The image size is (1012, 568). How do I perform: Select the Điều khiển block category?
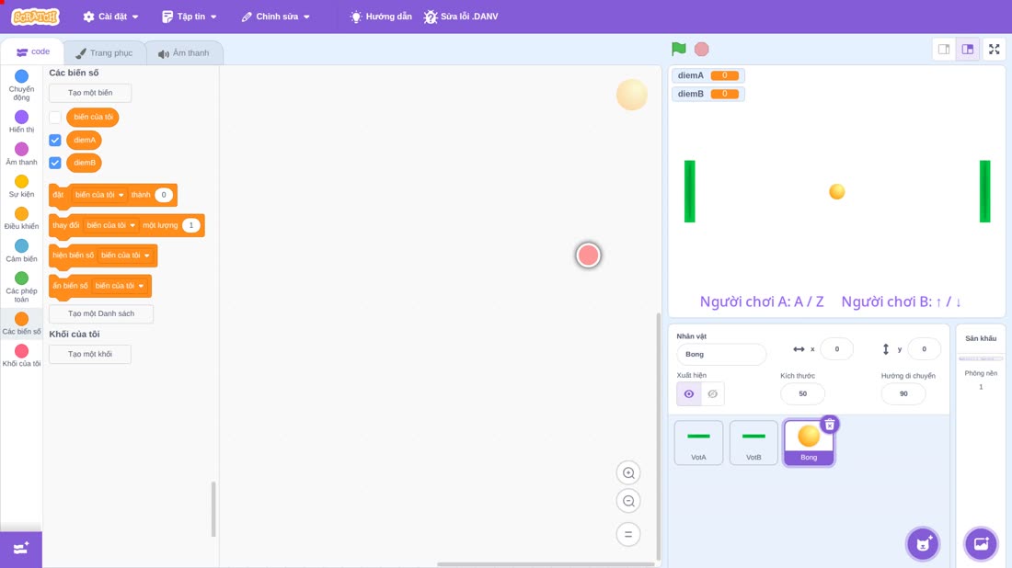point(21,218)
